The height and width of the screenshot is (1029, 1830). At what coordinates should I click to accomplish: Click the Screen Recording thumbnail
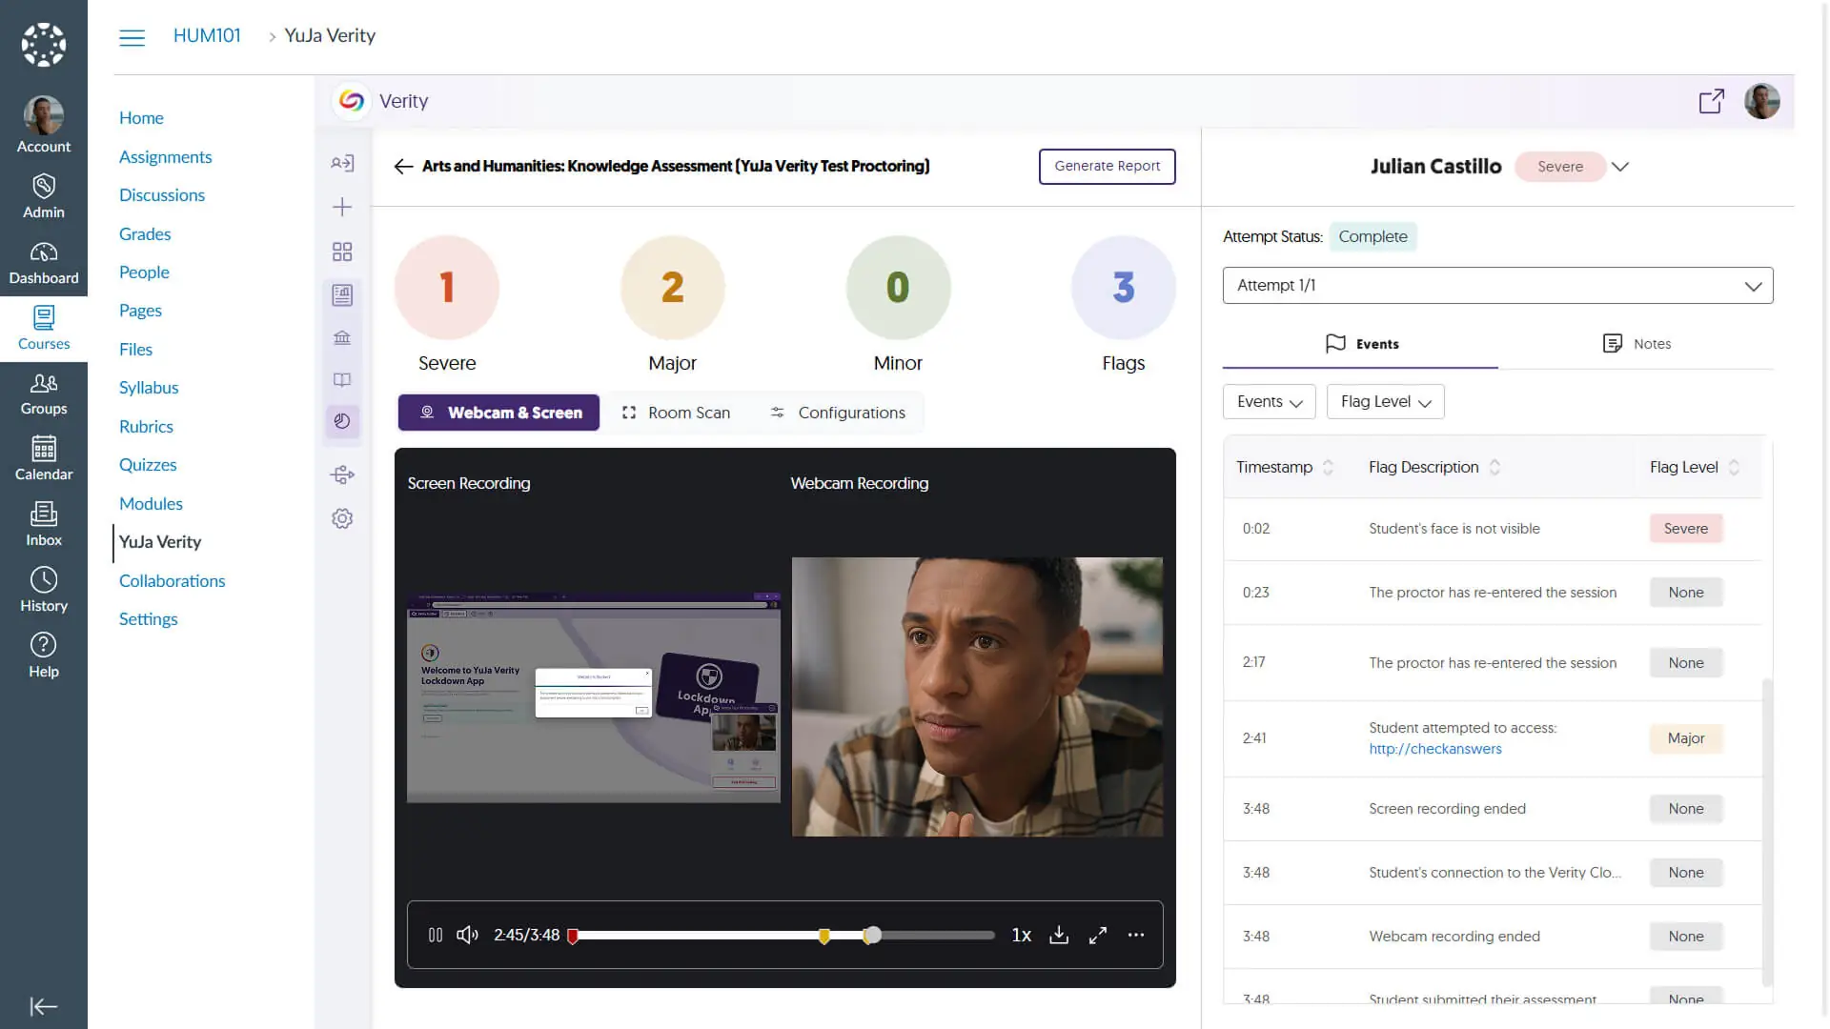593,697
